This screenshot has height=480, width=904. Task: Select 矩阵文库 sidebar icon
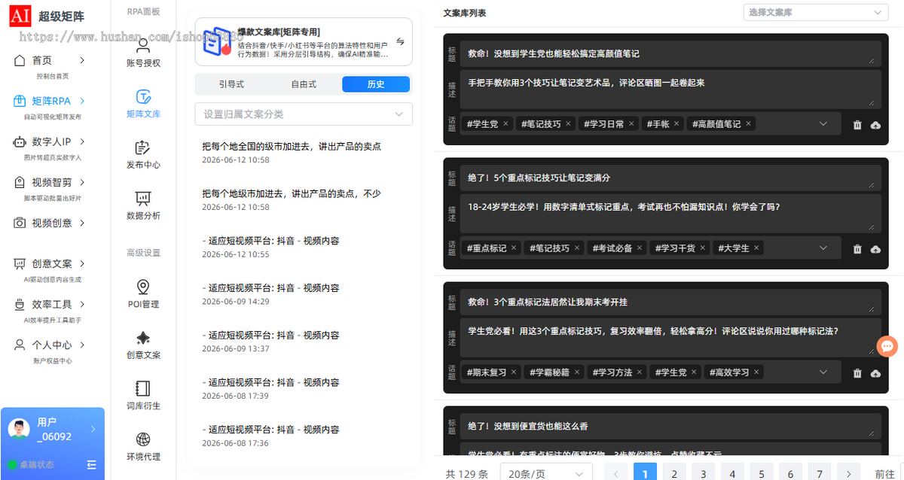pyautogui.click(x=143, y=104)
